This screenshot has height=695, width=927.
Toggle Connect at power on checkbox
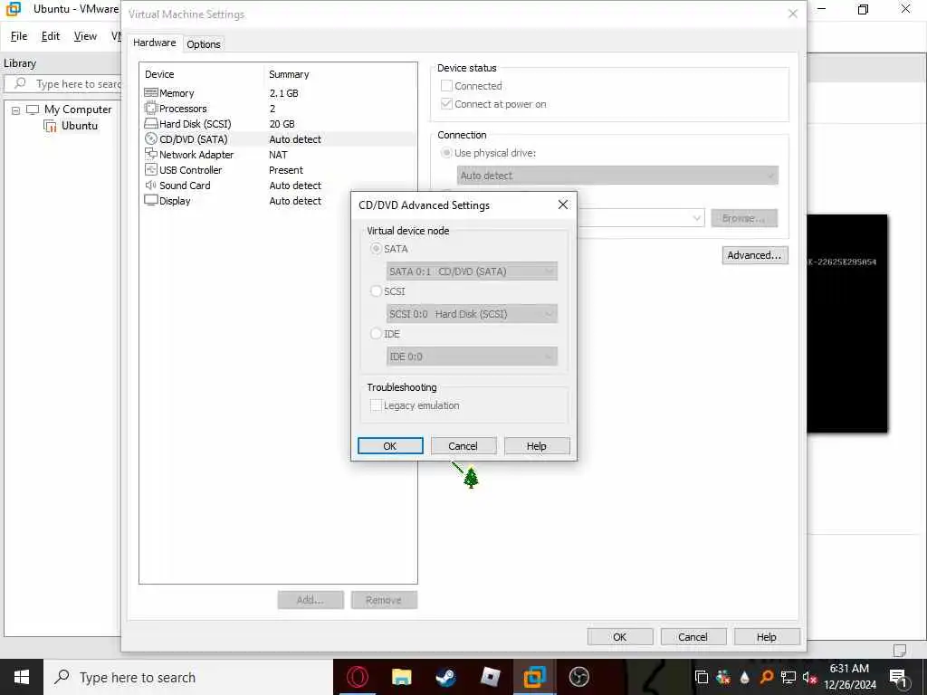[447, 104]
